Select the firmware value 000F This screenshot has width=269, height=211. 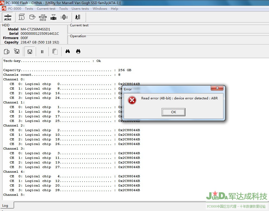pyautogui.click(x=24, y=38)
